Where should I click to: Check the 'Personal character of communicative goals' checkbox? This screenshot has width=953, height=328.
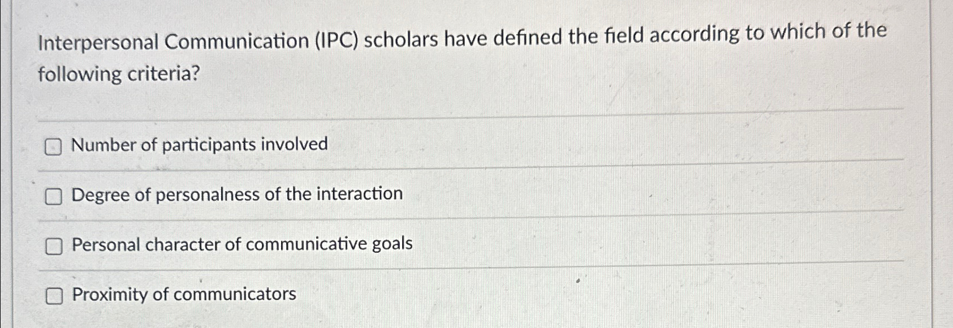(x=54, y=245)
